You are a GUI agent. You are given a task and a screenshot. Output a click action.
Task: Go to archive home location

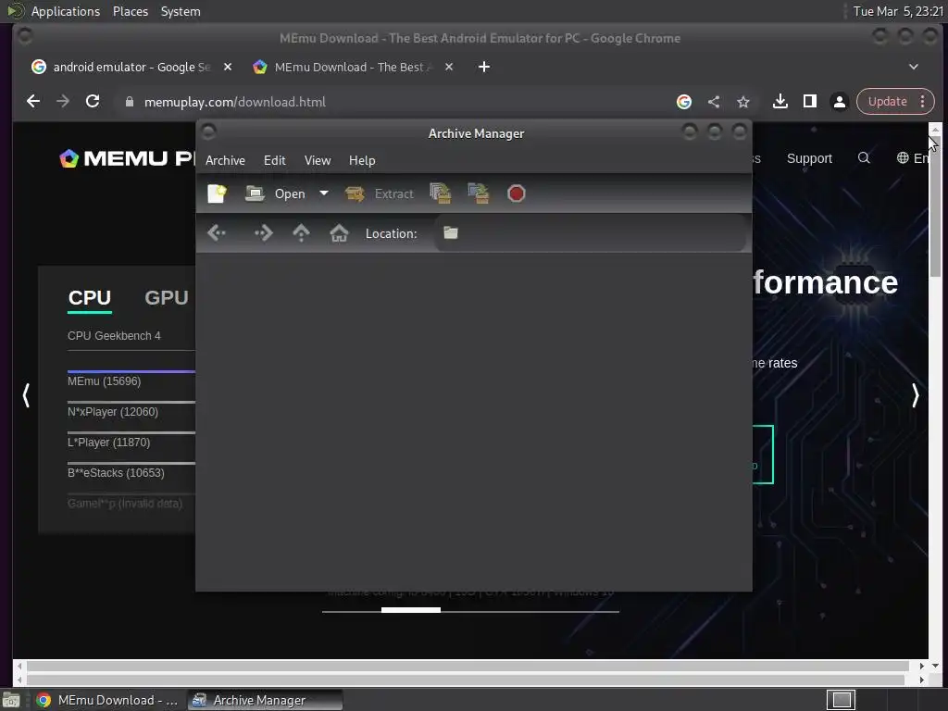coord(339,232)
